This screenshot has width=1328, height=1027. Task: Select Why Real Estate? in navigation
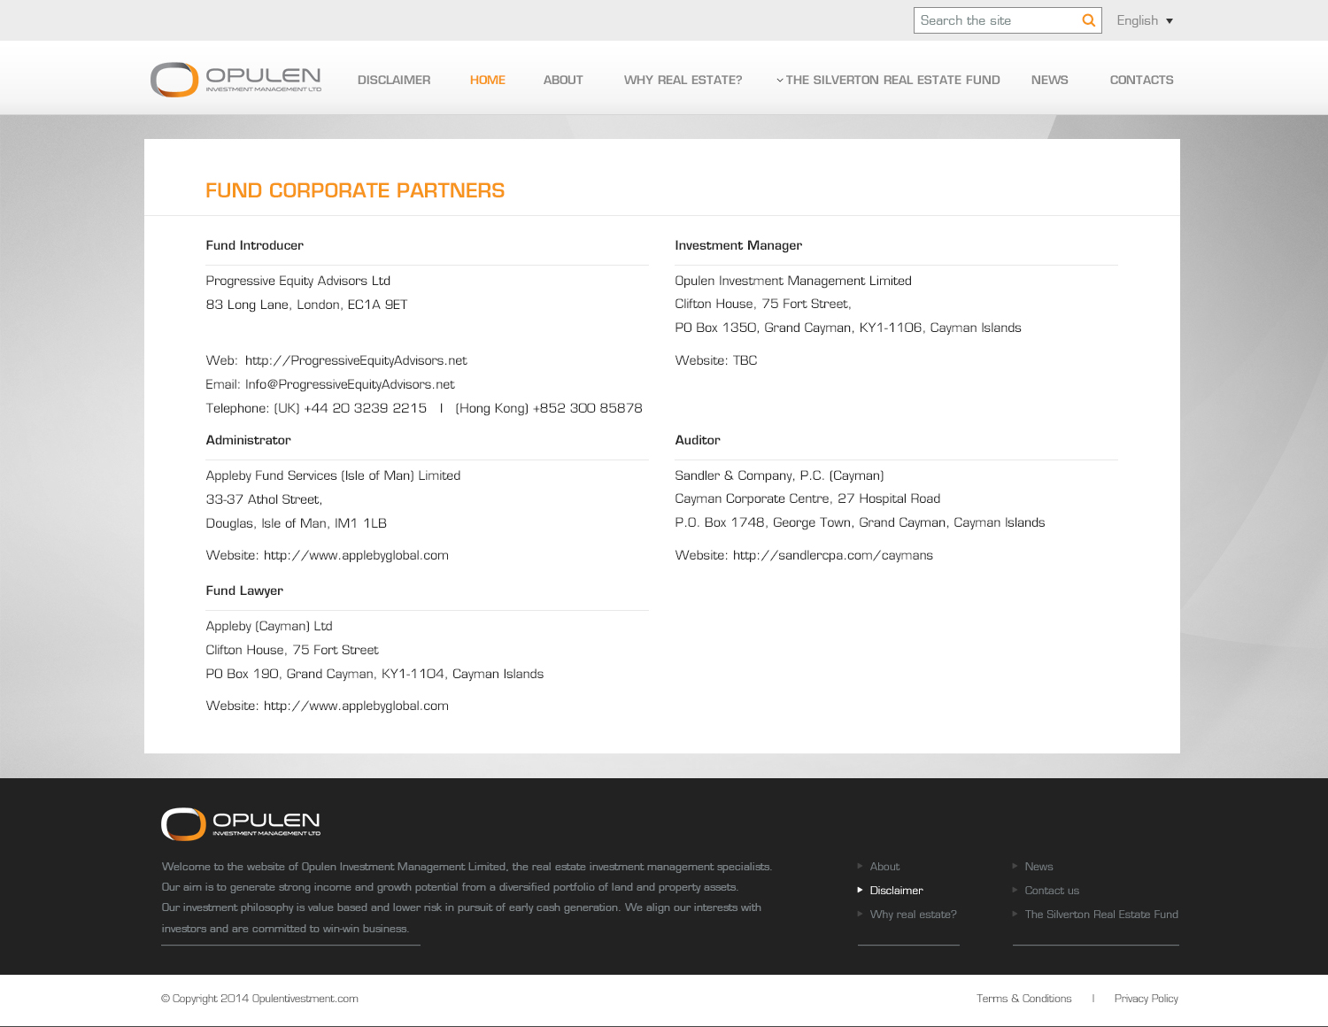click(x=683, y=80)
